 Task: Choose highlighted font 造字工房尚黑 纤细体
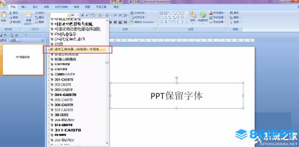coord(77,49)
